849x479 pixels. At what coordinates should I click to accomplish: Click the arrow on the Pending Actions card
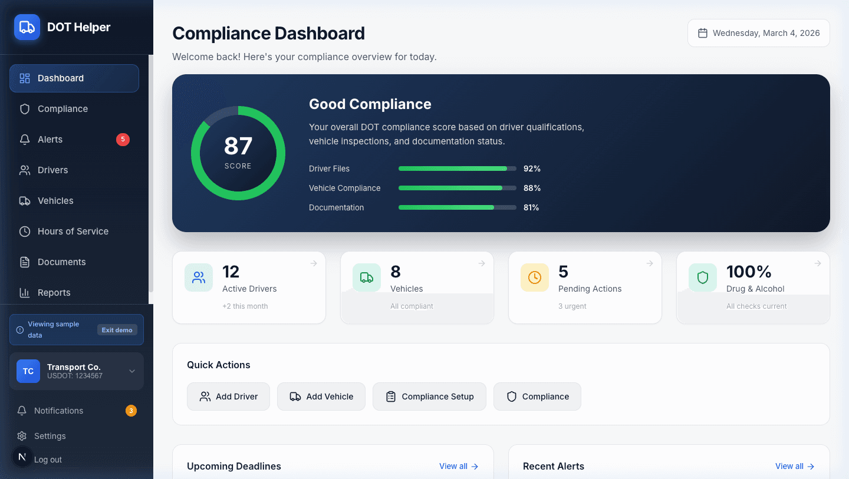point(649,263)
